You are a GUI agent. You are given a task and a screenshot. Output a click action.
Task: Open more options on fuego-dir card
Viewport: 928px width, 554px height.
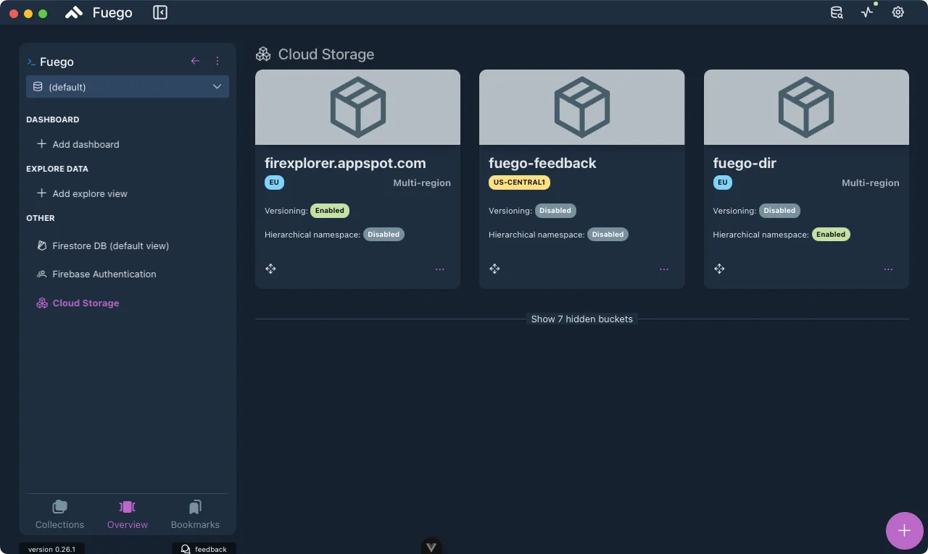click(x=888, y=269)
